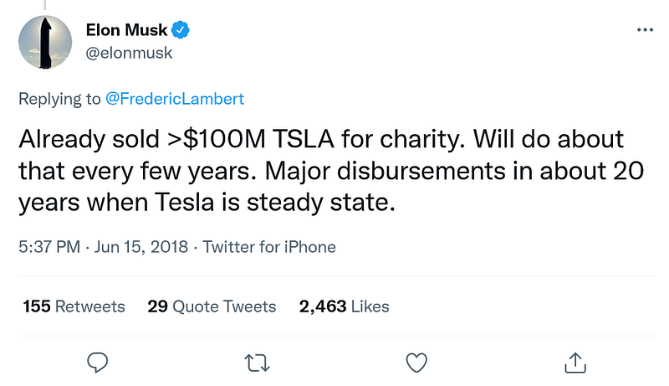Click the blue verified checkmark badge
The height and width of the screenshot is (386, 669).
click(181, 30)
